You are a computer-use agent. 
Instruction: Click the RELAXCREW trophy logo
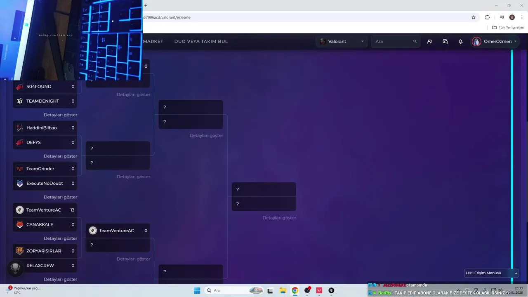tap(15, 268)
